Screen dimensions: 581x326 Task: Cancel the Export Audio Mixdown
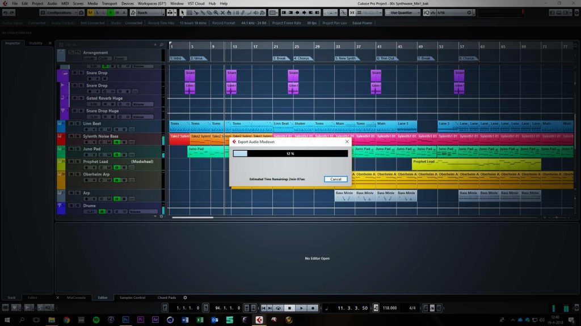[x=336, y=179]
